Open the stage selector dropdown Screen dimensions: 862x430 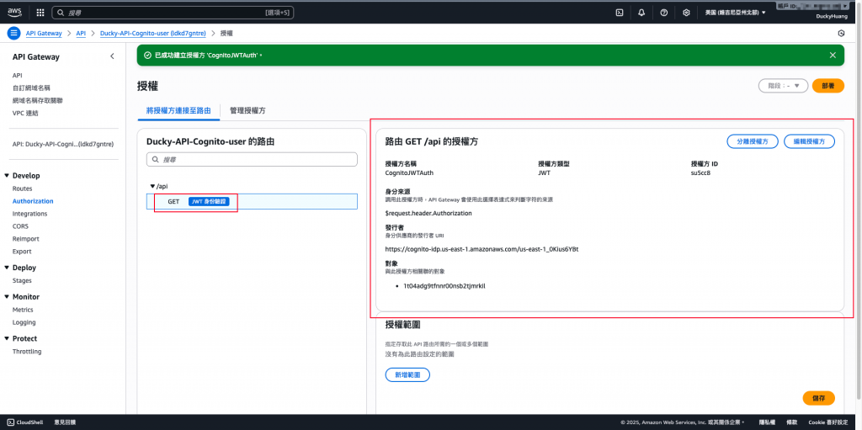tap(783, 86)
